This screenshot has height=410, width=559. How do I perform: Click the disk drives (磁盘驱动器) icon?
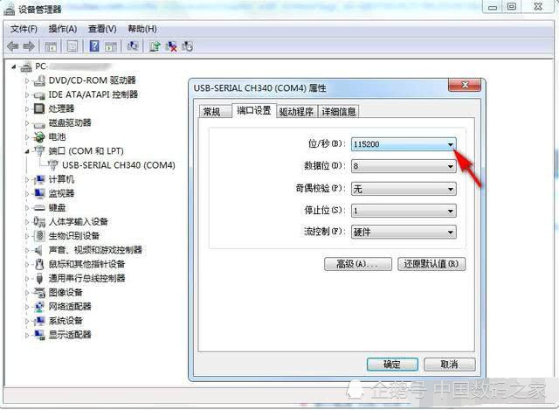pyautogui.click(x=39, y=123)
